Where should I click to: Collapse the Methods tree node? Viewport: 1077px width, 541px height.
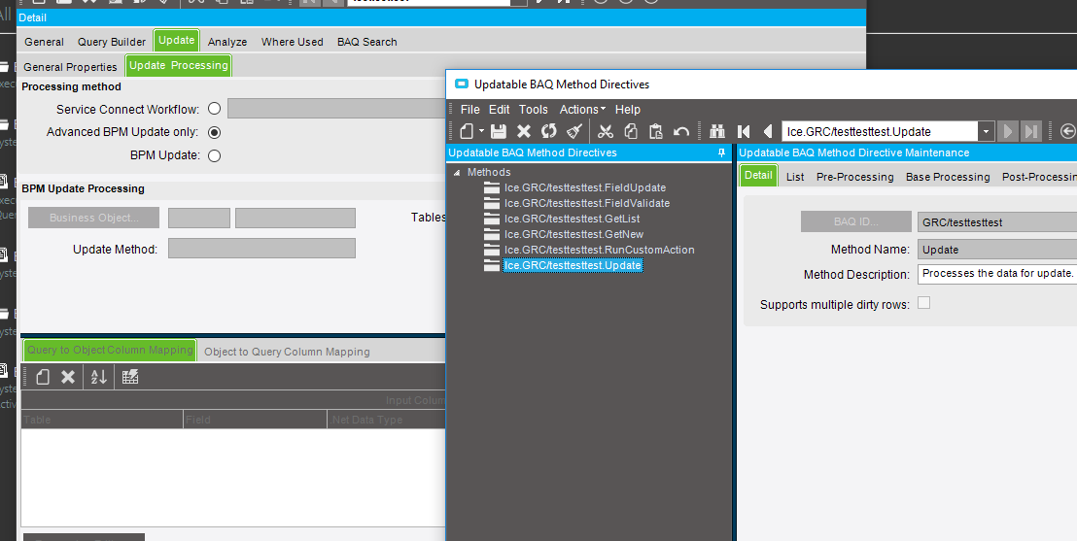[457, 172]
